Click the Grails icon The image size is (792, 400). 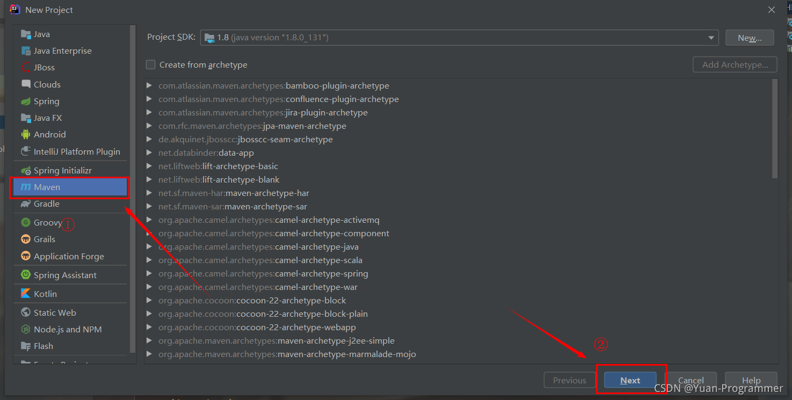[26, 239]
